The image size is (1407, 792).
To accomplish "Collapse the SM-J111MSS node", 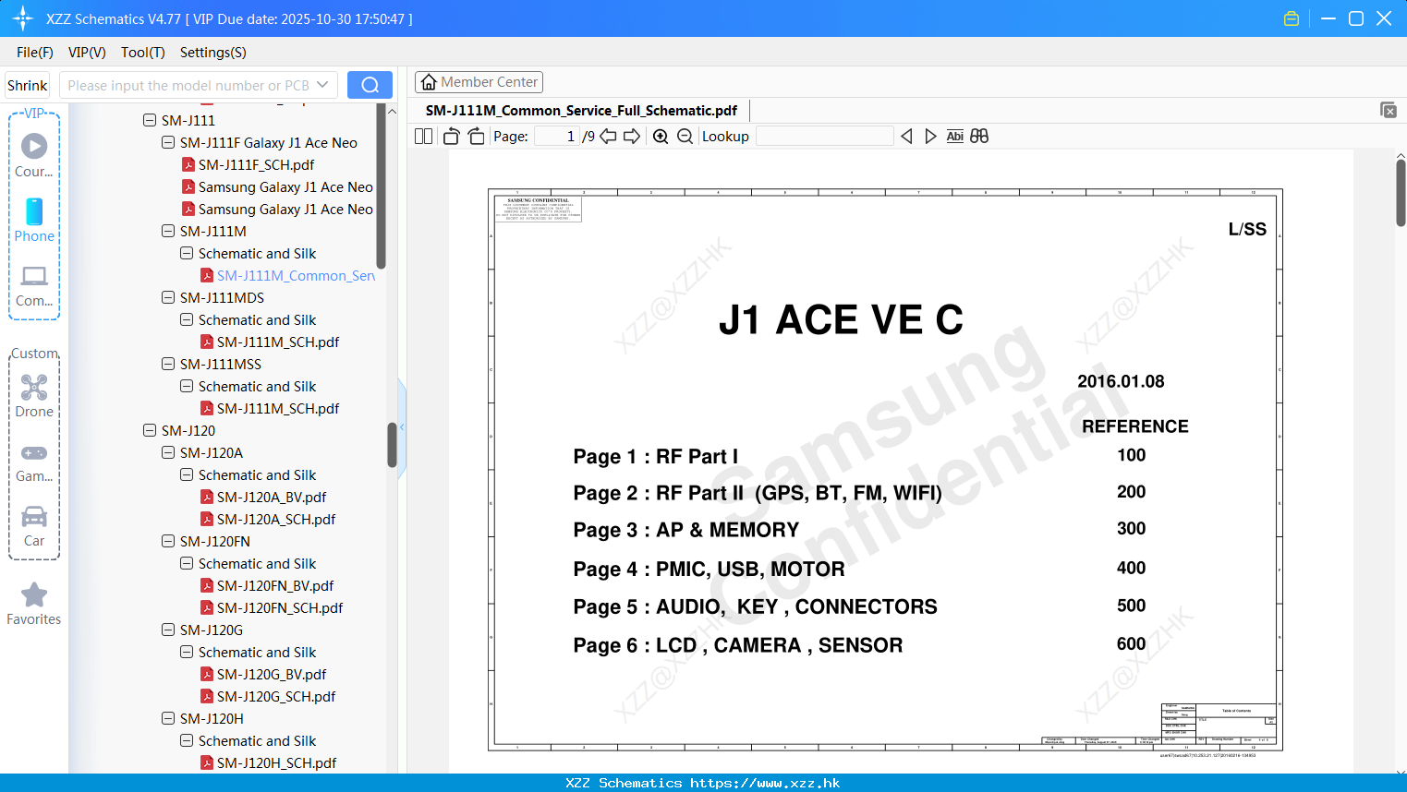I will (x=168, y=364).
